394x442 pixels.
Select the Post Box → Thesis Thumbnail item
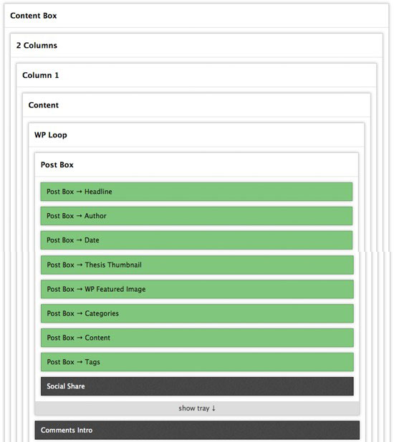point(197,265)
